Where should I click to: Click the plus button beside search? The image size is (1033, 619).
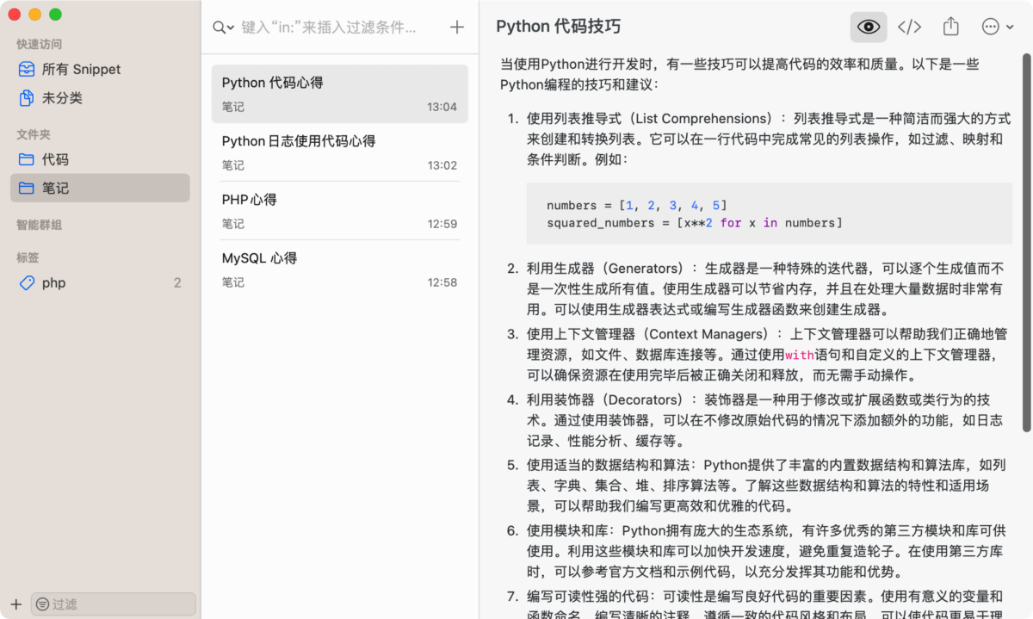pos(457,28)
